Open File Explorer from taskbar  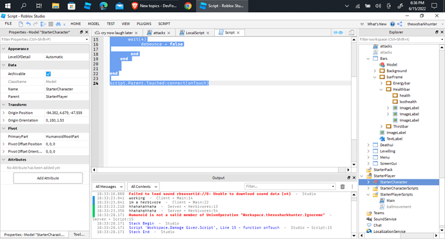[x=55, y=6]
